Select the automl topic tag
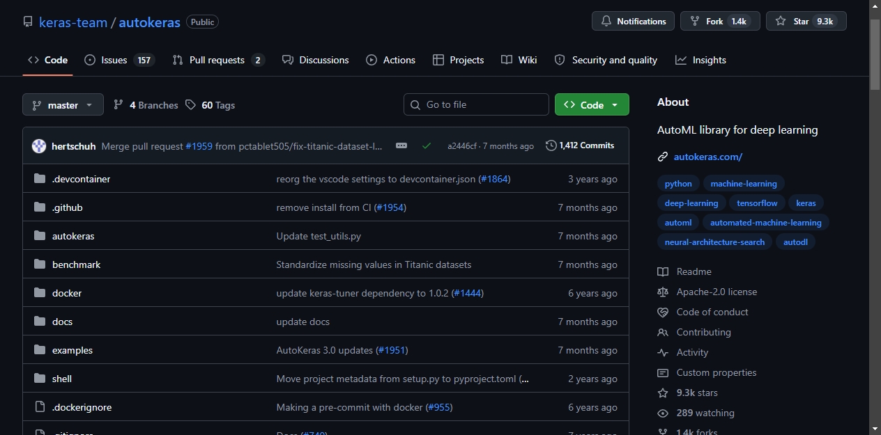The width and height of the screenshot is (881, 435). pyautogui.click(x=678, y=223)
